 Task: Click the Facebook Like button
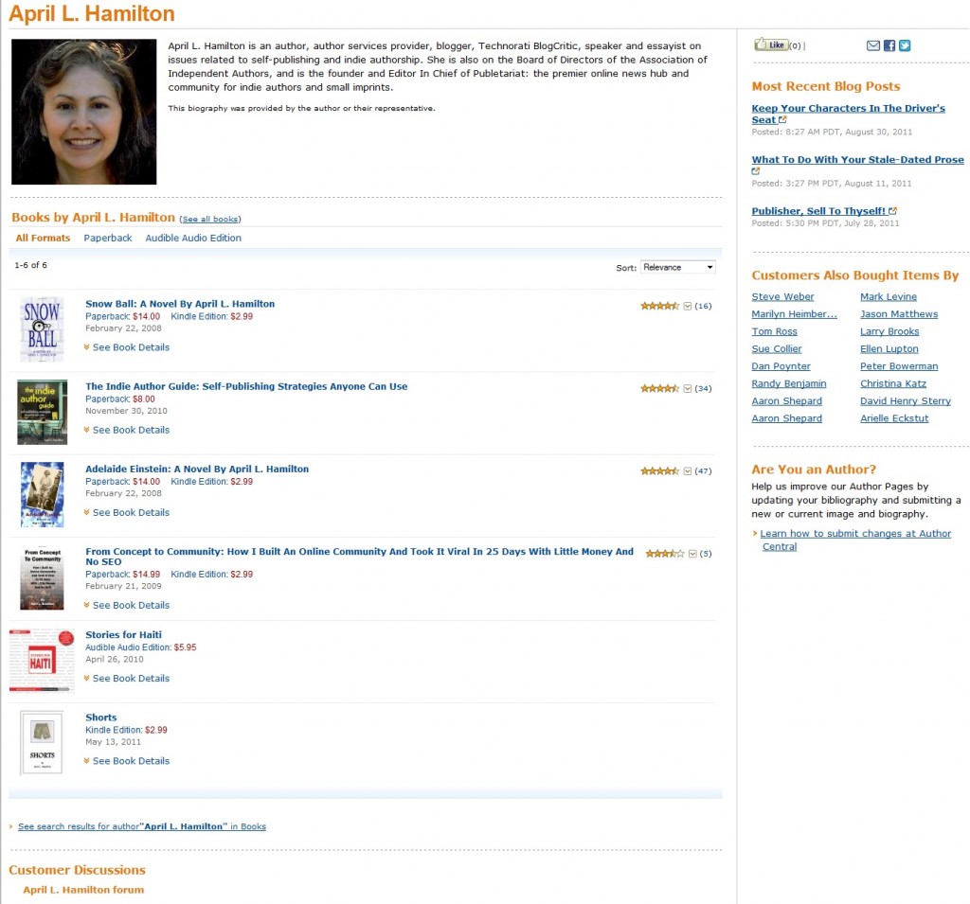(771, 45)
